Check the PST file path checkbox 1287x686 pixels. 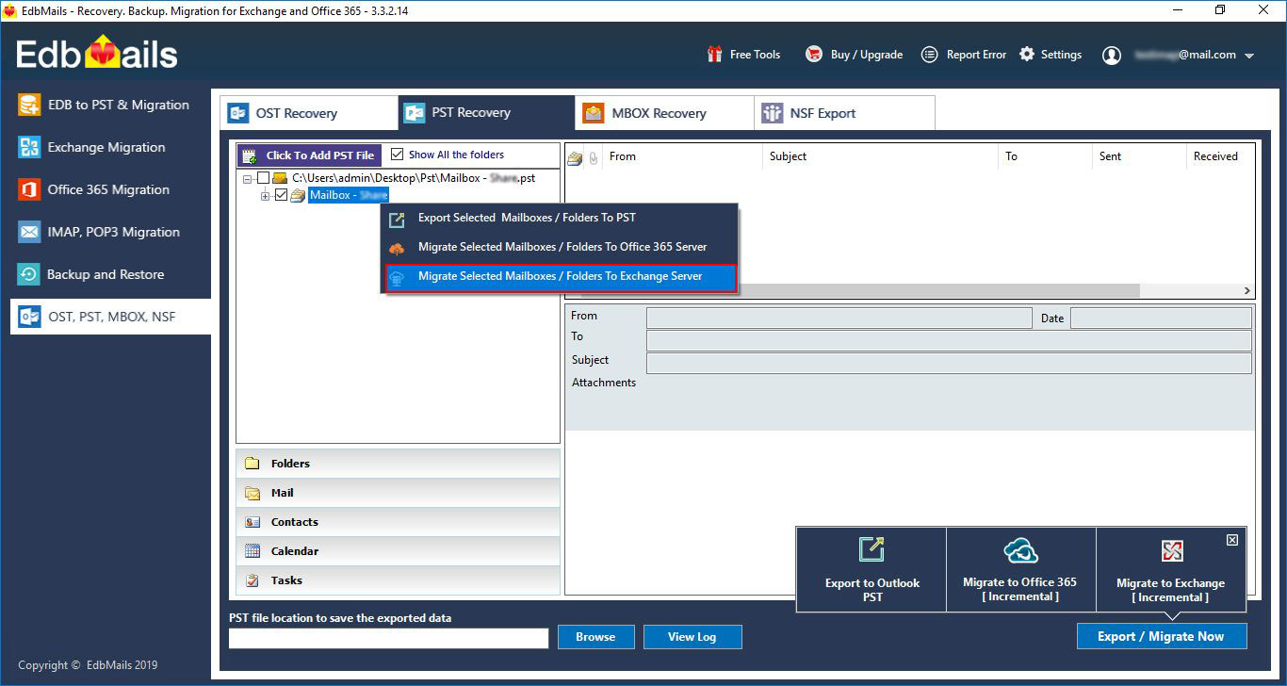[263, 178]
